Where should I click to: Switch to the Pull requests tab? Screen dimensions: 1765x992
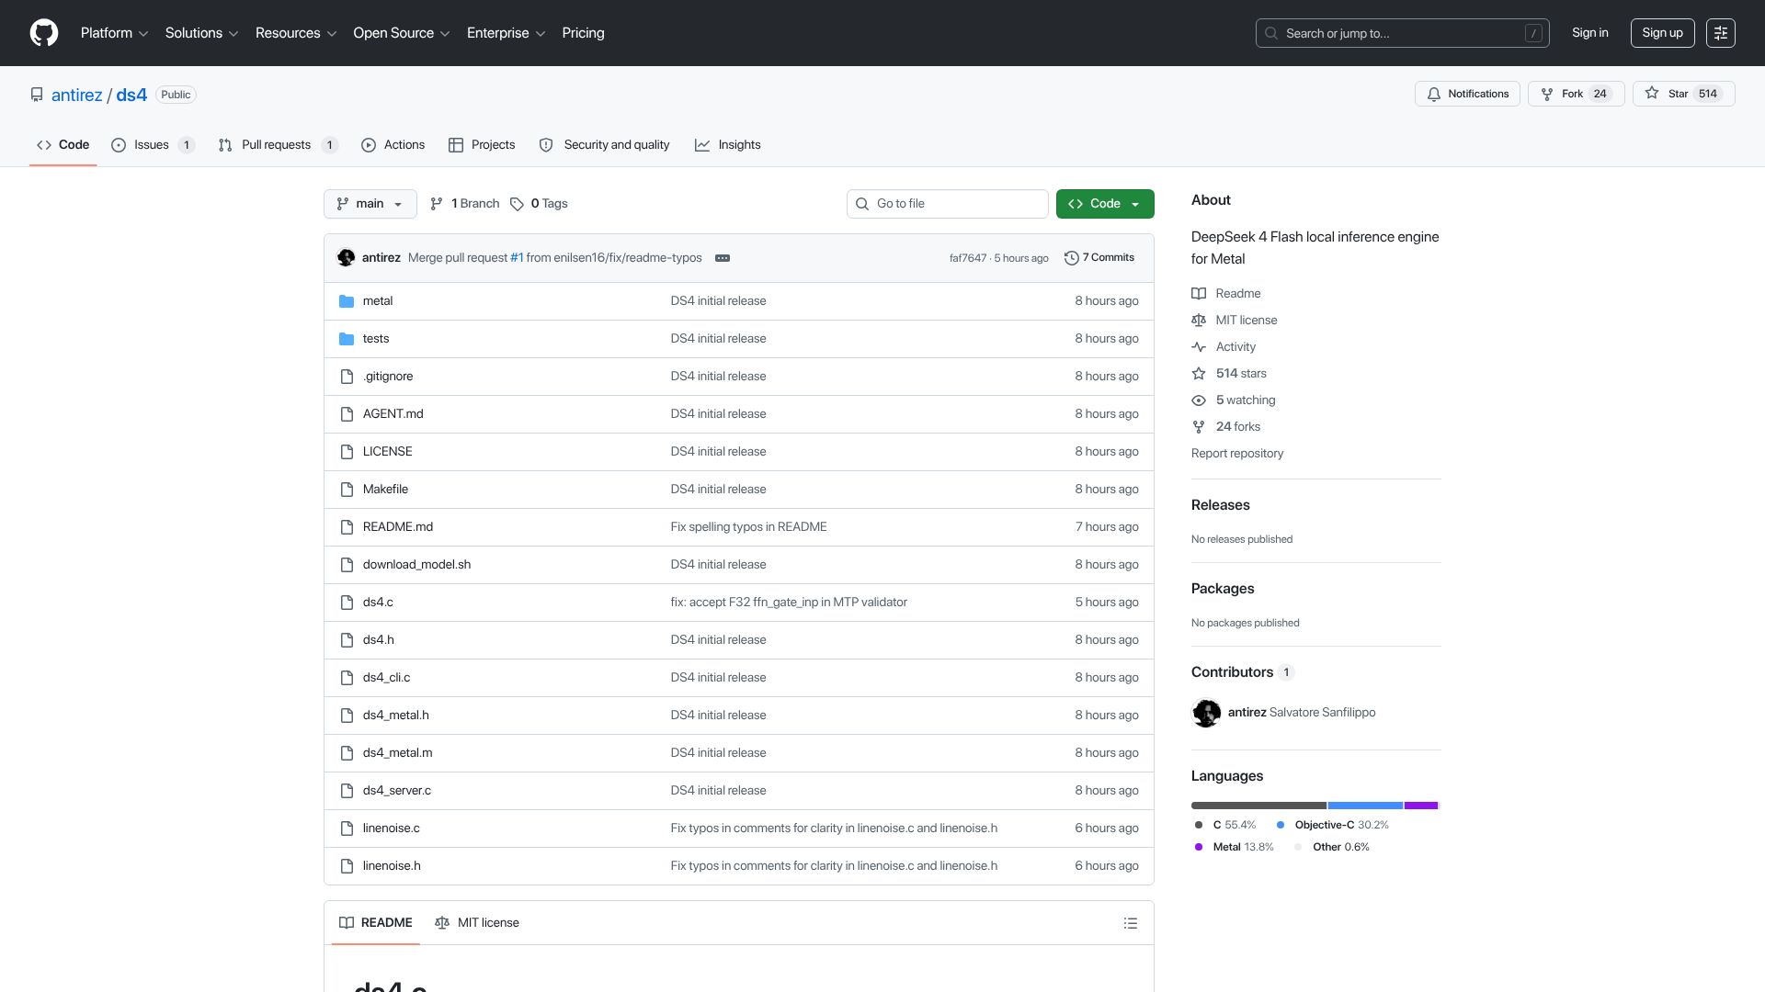[x=278, y=145]
